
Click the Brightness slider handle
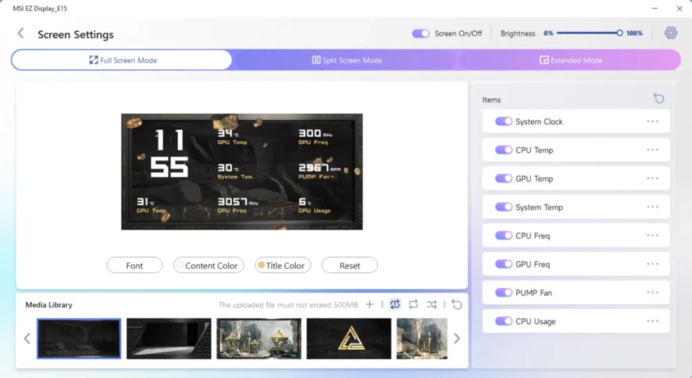point(619,33)
